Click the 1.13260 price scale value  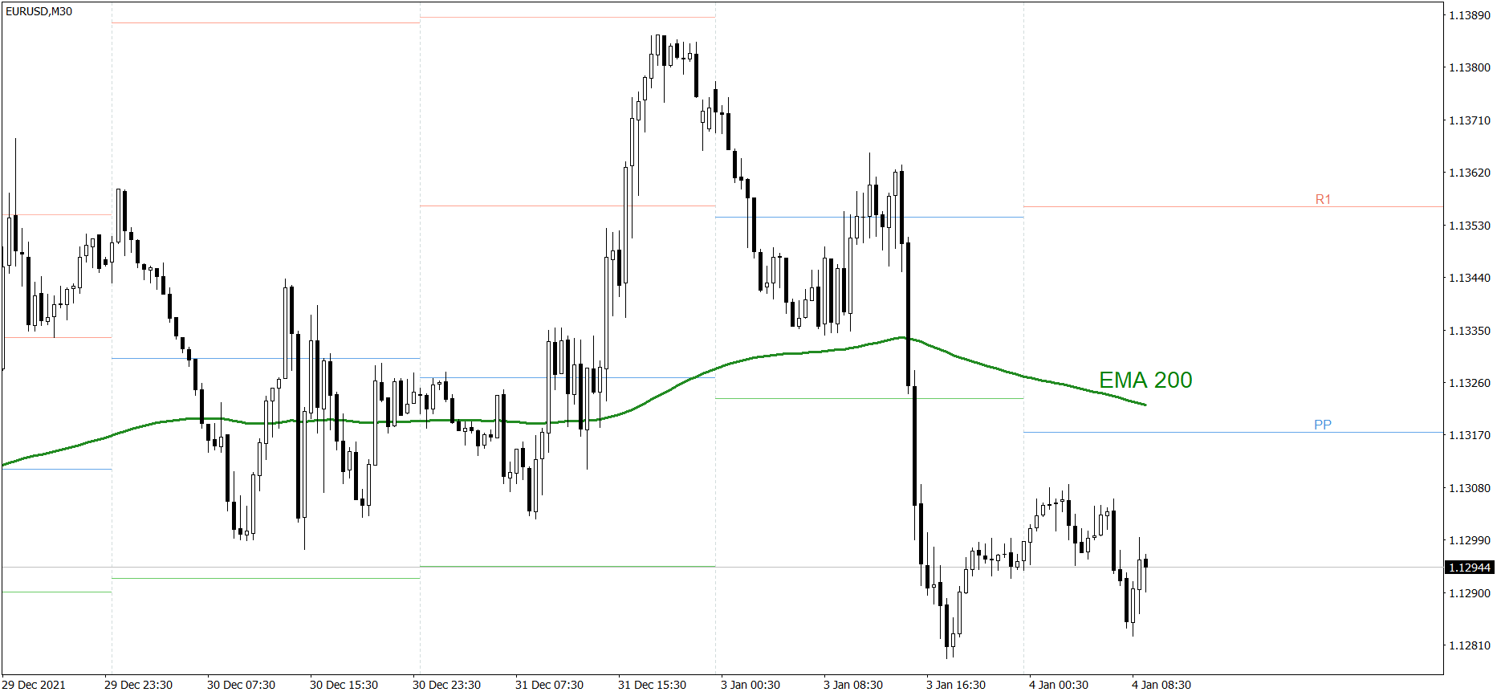click(x=1469, y=383)
